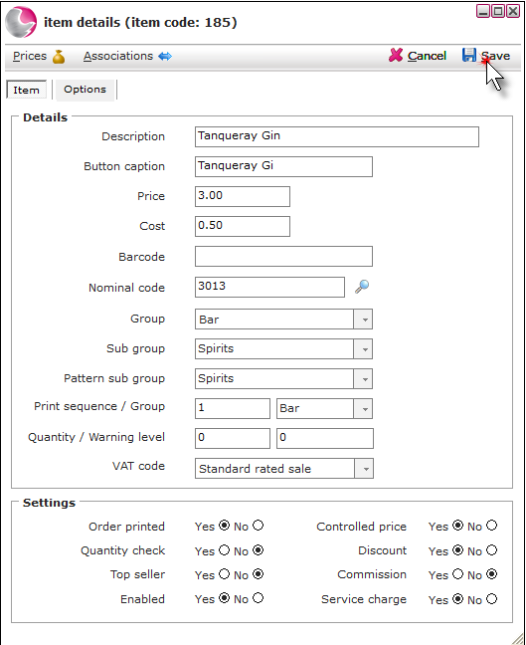
Task: Select No for Enabled
Action: pyautogui.click(x=259, y=598)
